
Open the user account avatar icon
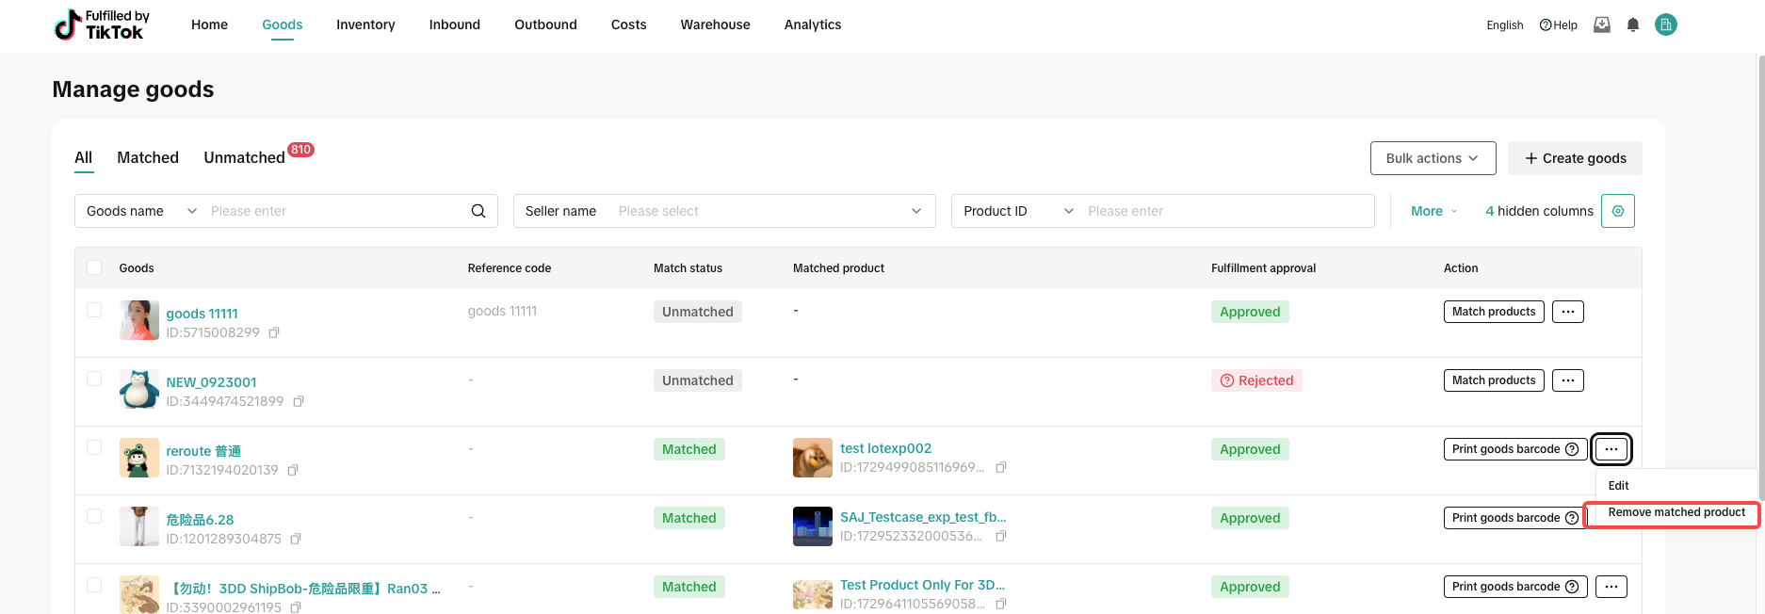(x=1666, y=25)
